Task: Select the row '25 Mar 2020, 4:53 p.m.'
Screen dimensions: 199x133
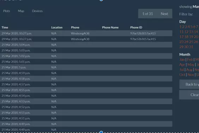Action: [86, 101]
